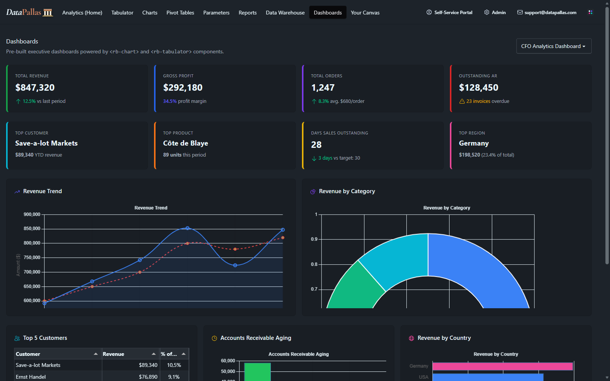Image resolution: width=610 pixels, height=381 pixels.
Task: Click the support@datapallas.com link
Action: click(550, 12)
